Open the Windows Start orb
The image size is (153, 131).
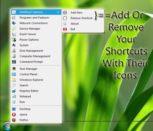pyautogui.click(x=8, y=126)
